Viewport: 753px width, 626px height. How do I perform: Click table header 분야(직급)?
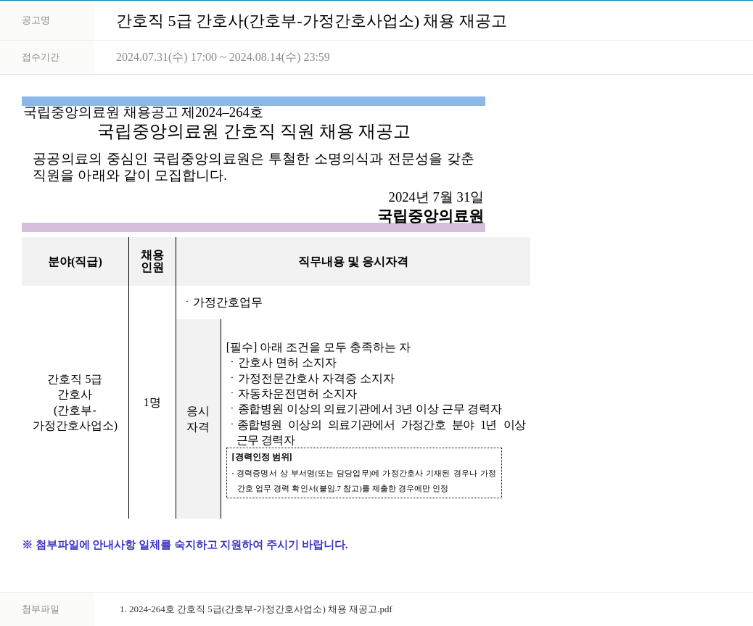point(75,262)
